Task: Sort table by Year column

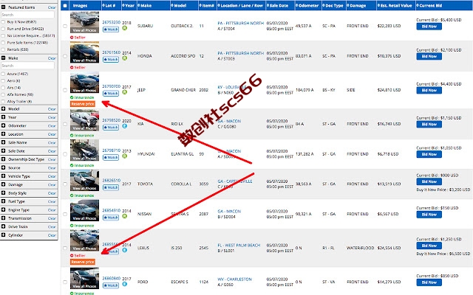Action: coord(129,5)
